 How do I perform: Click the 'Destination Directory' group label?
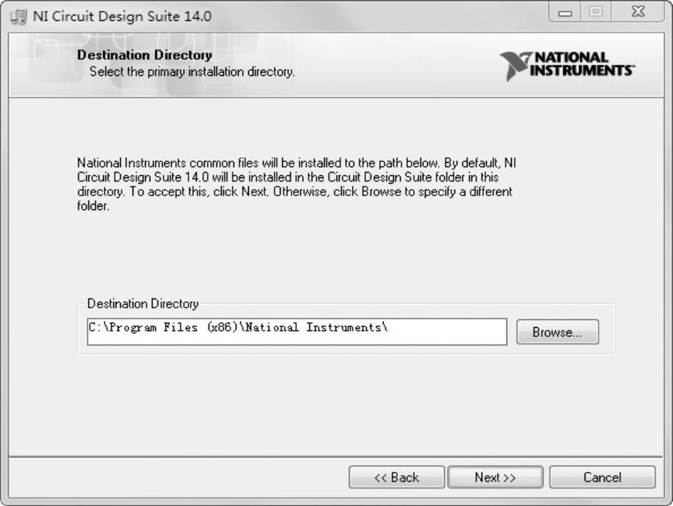143,304
